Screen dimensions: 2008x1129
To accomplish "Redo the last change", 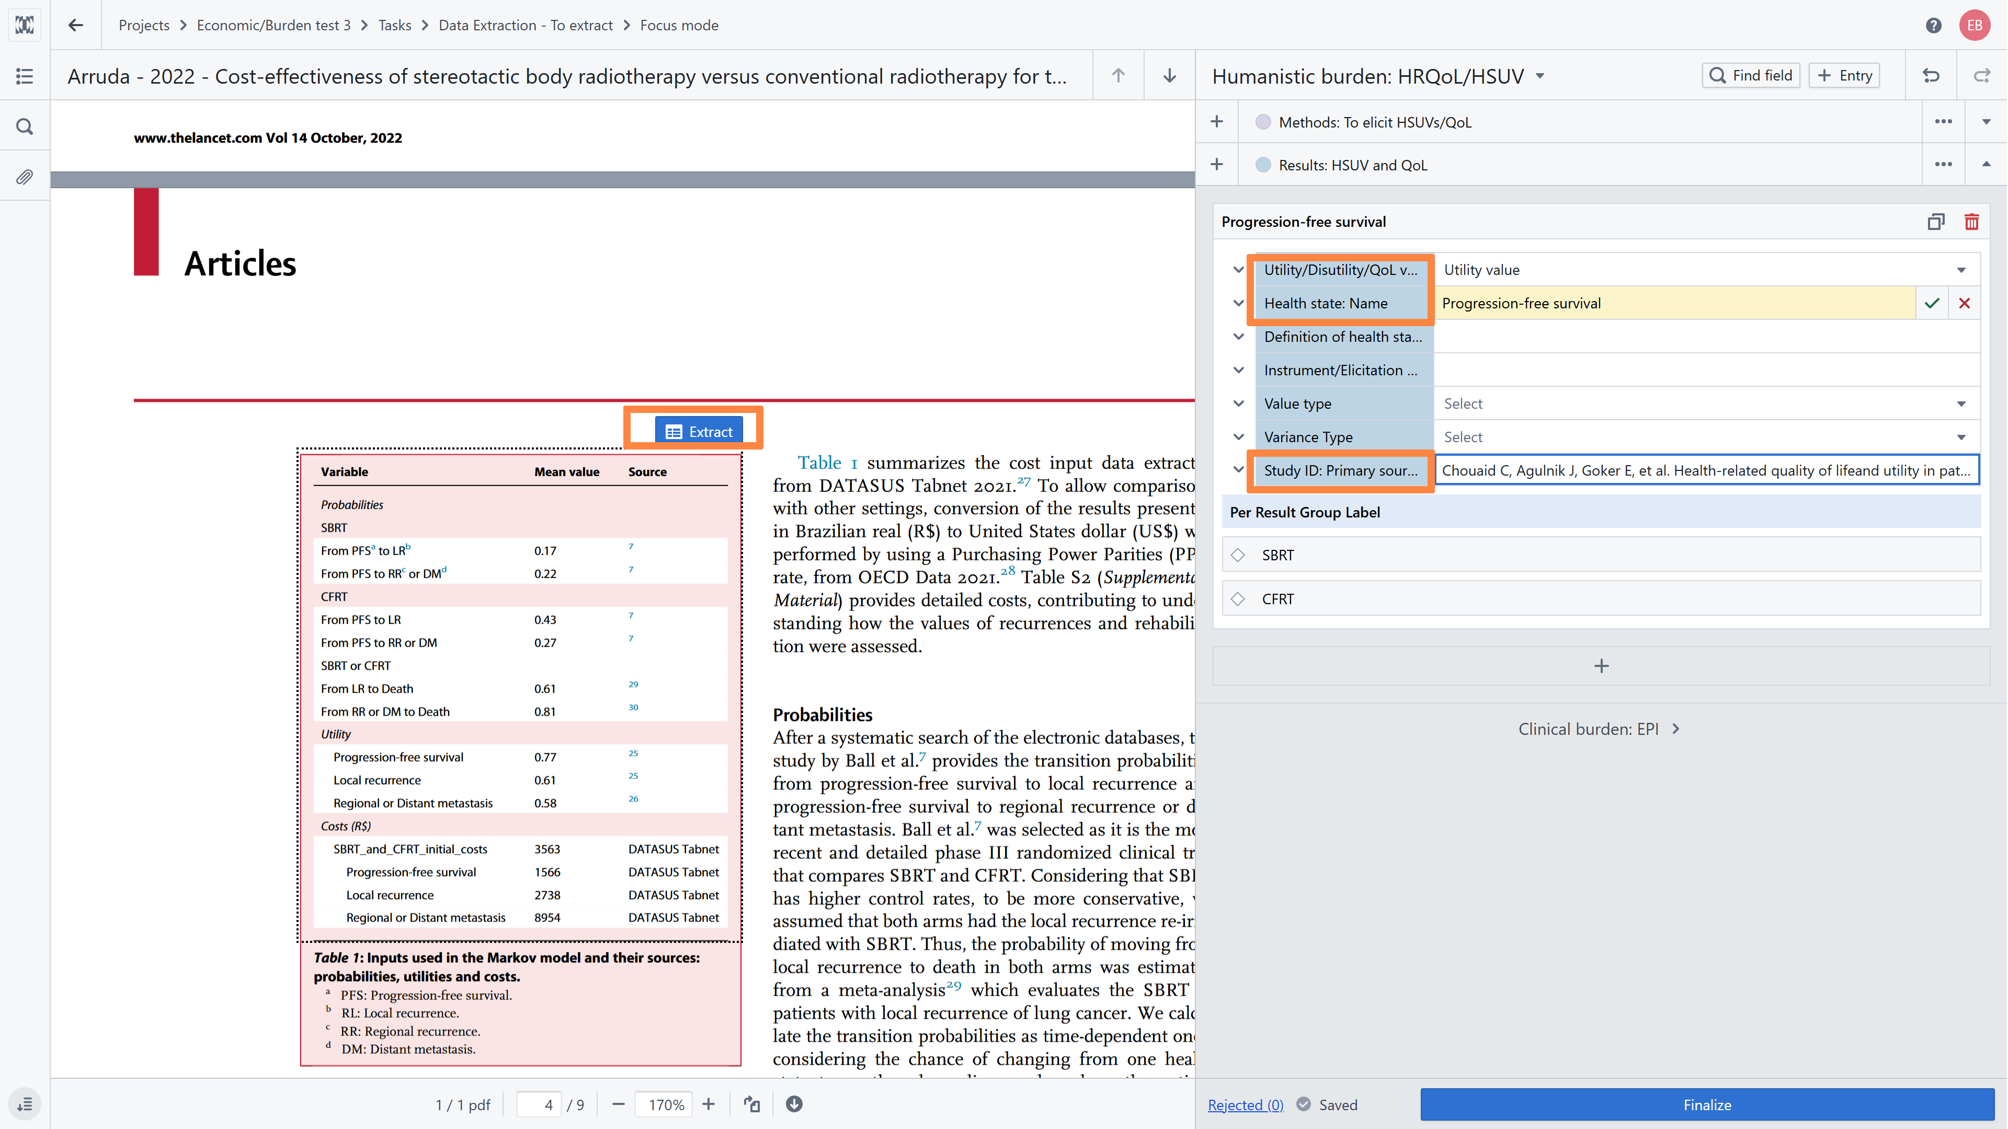I will tap(1981, 76).
